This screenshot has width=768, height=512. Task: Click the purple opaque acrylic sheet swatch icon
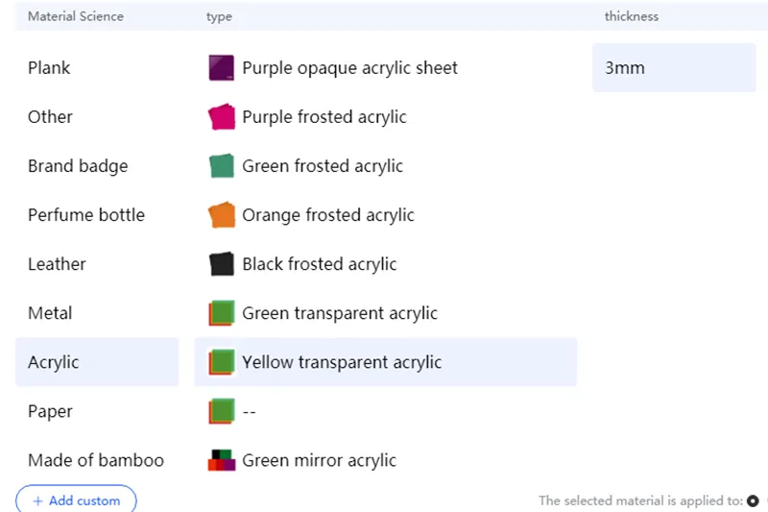pyautogui.click(x=222, y=68)
